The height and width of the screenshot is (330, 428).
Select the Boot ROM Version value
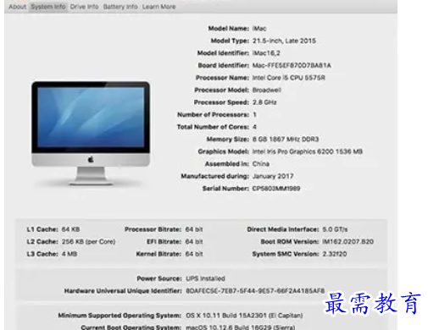click(x=348, y=242)
